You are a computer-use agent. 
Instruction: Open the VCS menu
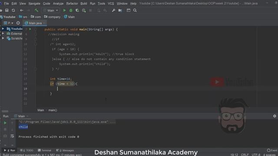[x=111, y=3]
